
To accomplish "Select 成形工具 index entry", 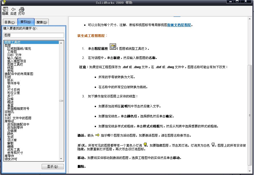I will coord(13,150).
